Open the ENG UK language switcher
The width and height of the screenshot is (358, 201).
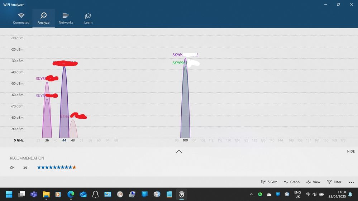pos(297,195)
